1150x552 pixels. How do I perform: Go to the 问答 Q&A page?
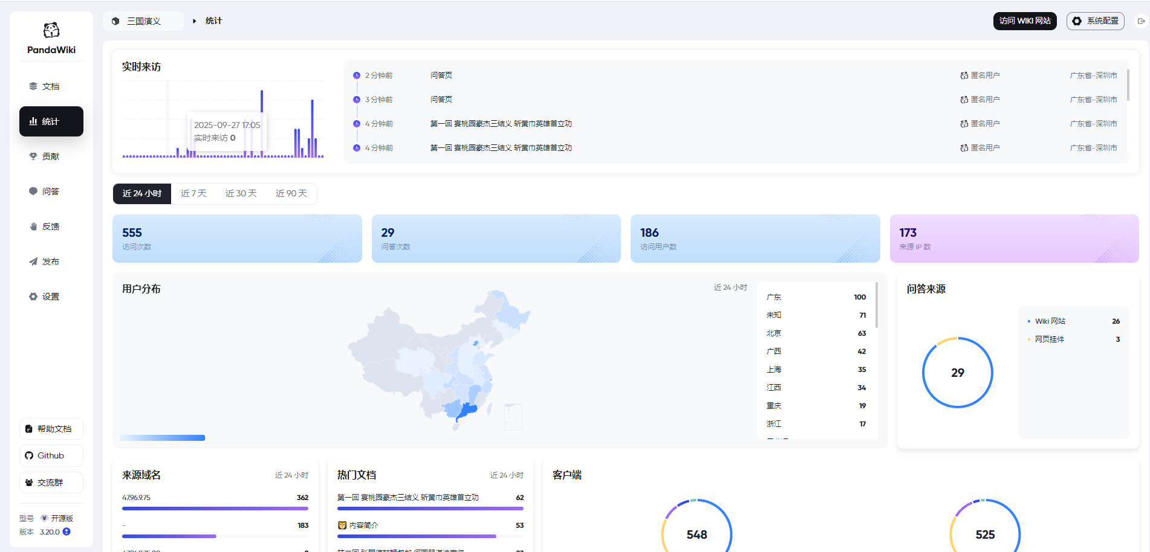click(51, 191)
